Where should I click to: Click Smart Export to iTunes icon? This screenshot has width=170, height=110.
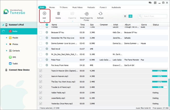point(86,14)
